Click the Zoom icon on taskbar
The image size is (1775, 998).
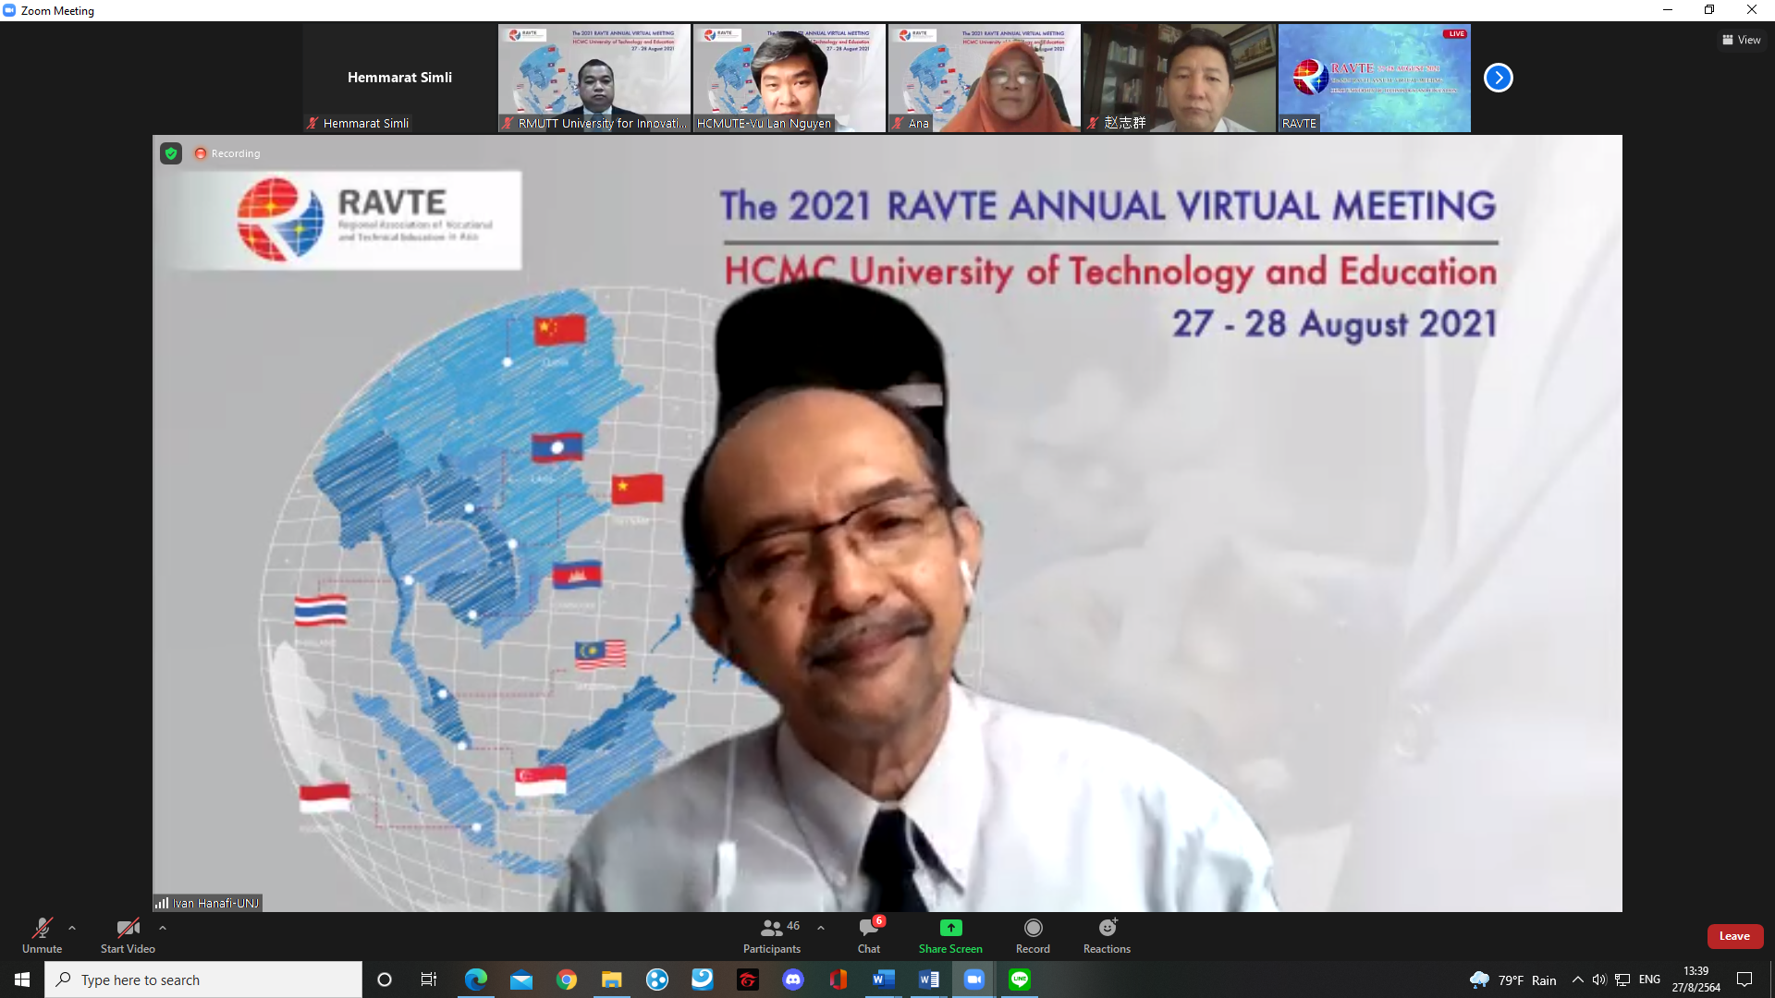pyautogui.click(x=974, y=980)
